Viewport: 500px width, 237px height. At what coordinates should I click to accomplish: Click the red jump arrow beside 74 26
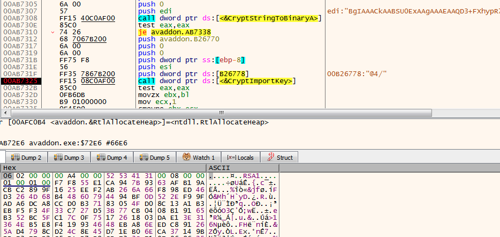(53, 32)
